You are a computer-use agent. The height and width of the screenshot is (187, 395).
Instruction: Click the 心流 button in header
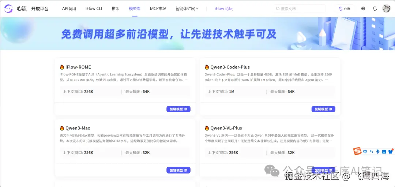(x=345, y=8)
